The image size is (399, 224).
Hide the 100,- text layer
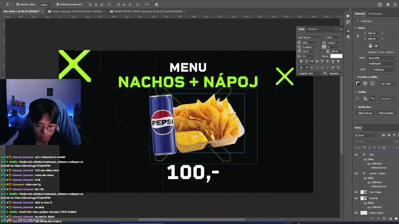(356, 155)
